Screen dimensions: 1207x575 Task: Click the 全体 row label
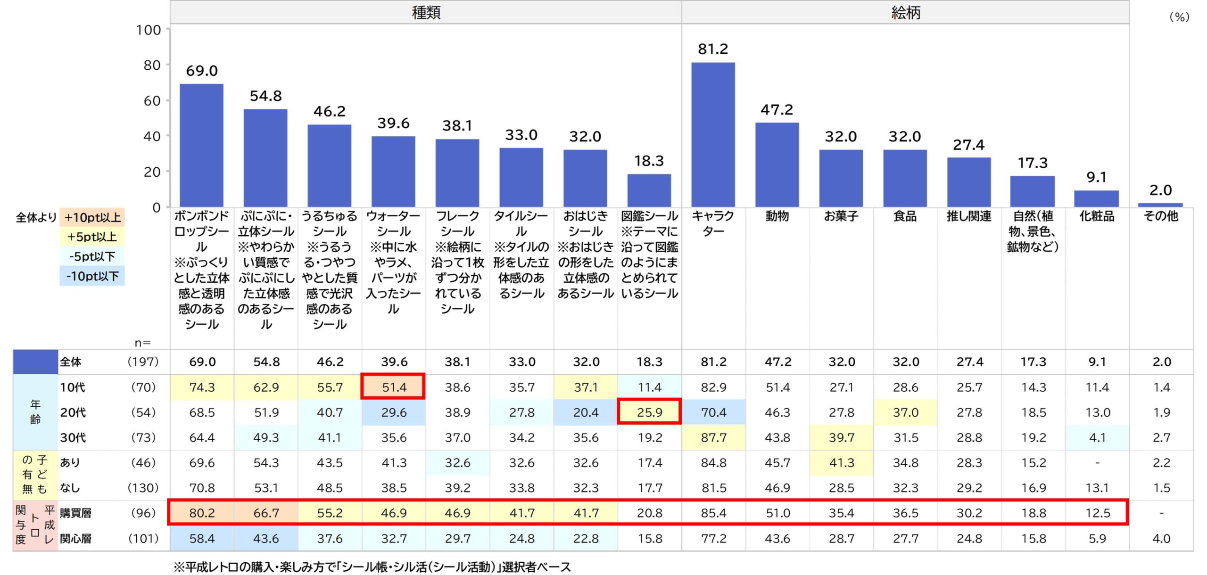[x=71, y=362]
